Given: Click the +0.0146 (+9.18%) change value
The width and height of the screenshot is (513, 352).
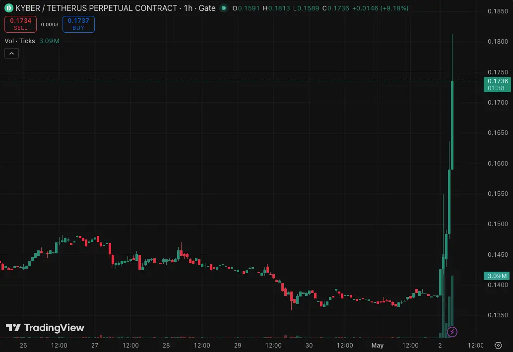Looking at the screenshot, I should (x=380, y=8).
